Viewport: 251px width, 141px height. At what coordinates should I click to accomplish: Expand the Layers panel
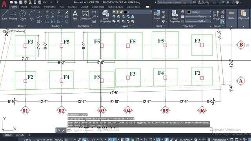[x=126, y=26]
